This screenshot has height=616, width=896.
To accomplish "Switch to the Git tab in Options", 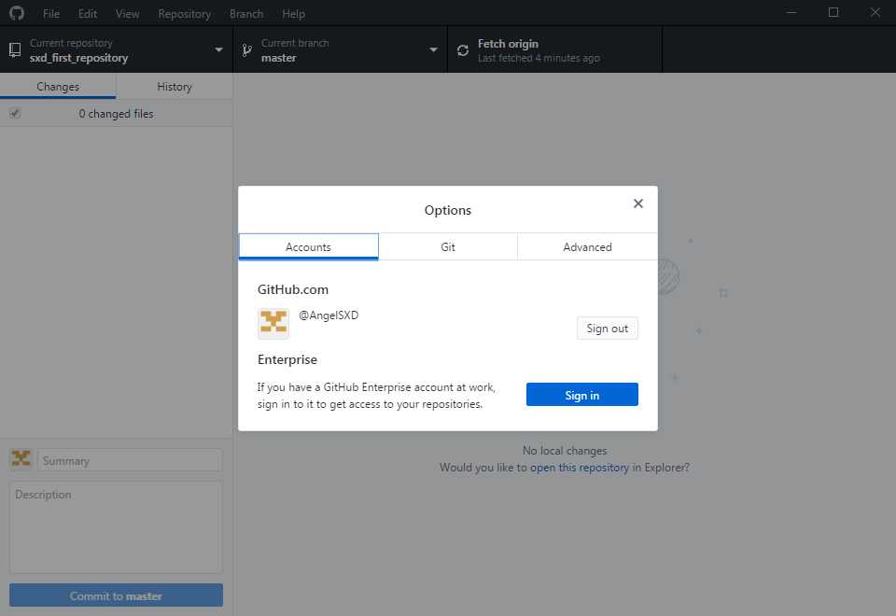I will [448, 246].
